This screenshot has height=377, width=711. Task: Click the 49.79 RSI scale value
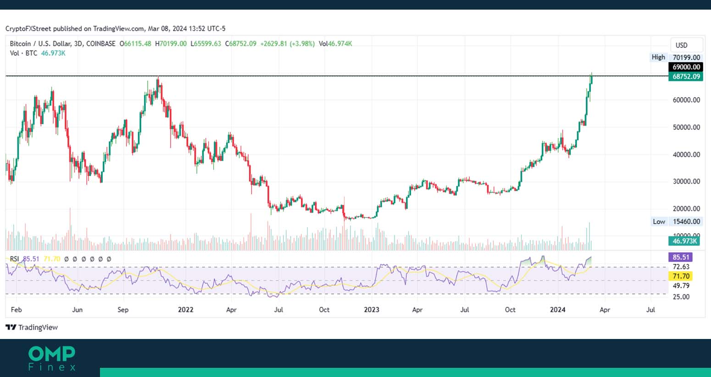[681, 285]
